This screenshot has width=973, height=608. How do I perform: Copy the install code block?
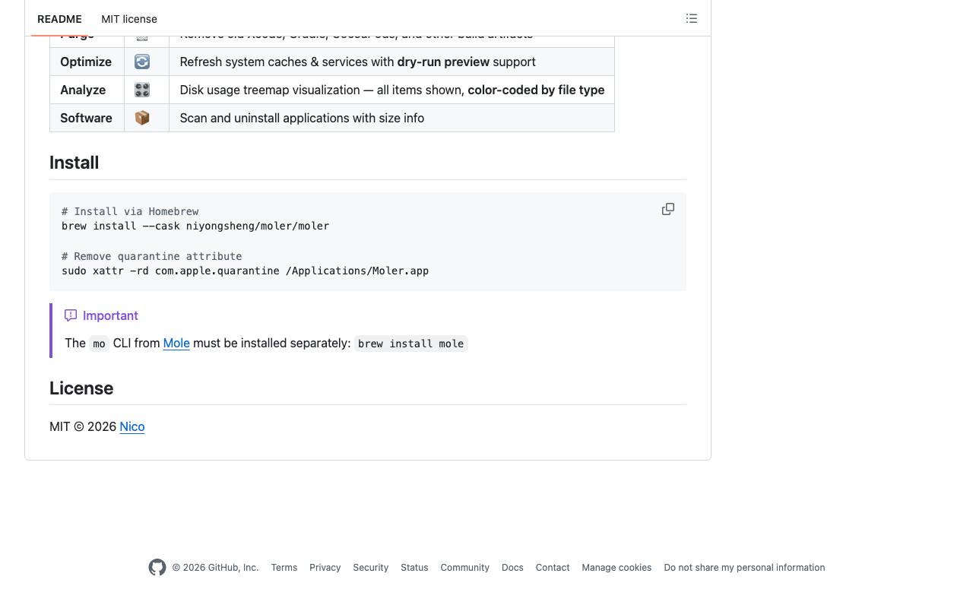668,209
